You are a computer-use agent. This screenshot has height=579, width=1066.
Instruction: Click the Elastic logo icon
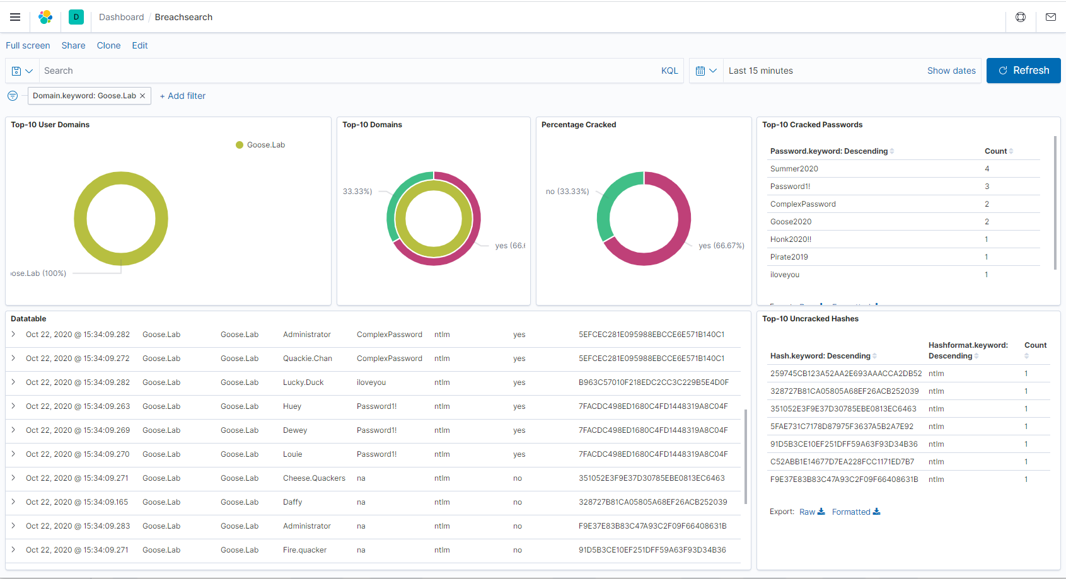point(45,17)
